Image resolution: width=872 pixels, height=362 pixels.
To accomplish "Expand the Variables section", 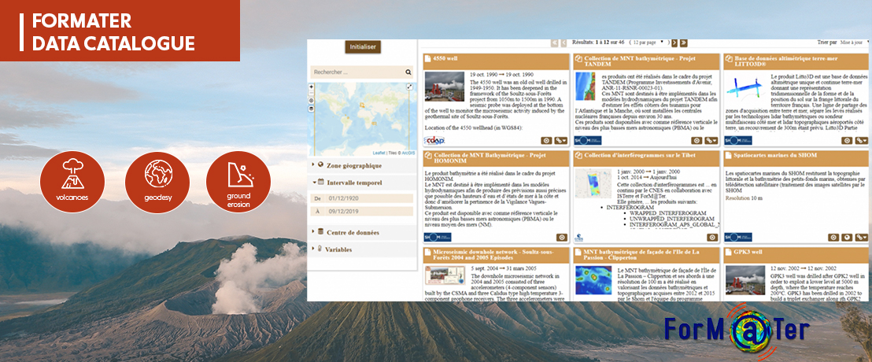I will (361, 249).
